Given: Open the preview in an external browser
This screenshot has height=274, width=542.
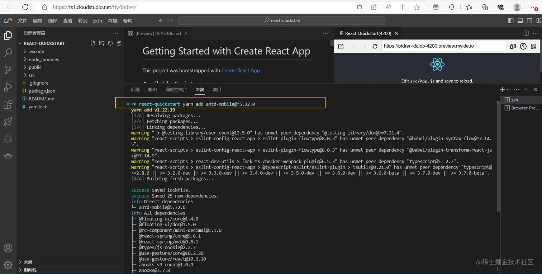Looking at the screenshot, I should tap(341, 46).
